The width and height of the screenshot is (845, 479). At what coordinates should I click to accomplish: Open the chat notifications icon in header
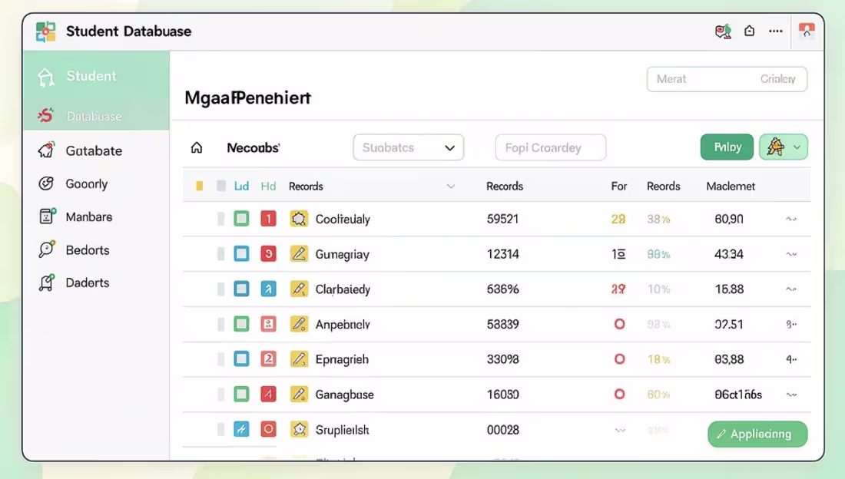click(x=723, y=31)
